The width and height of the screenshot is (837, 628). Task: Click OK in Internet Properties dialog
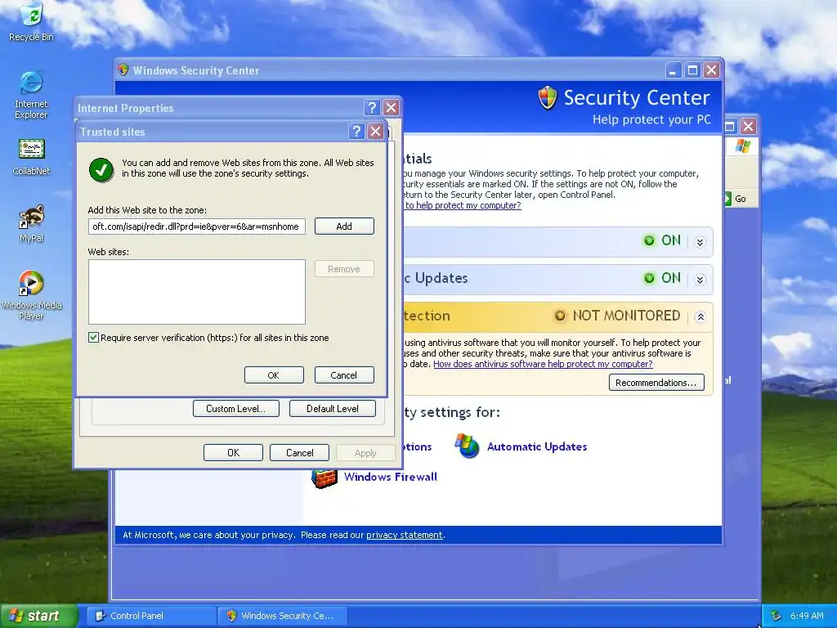click(233, 453)
